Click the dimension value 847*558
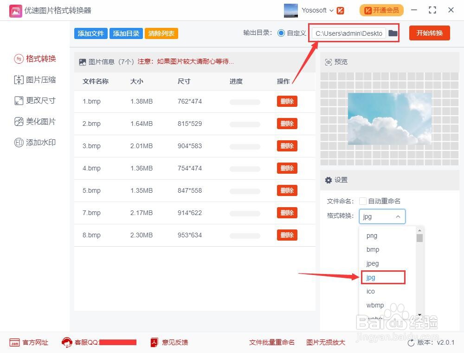The width and height of the screenshot is (464, 353). pos(190,190)
